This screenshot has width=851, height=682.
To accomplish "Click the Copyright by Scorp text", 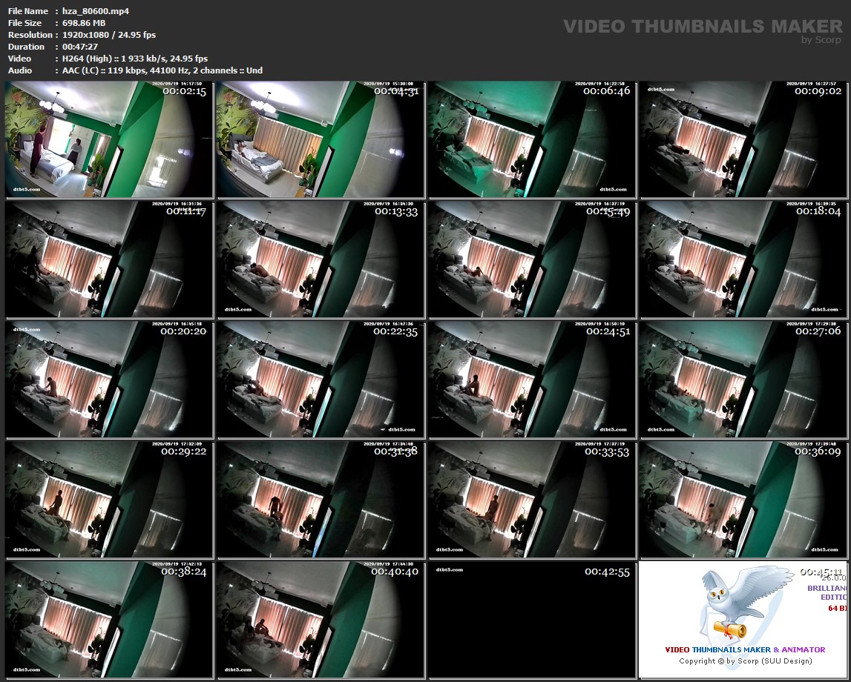I will (x=745, y=661).
